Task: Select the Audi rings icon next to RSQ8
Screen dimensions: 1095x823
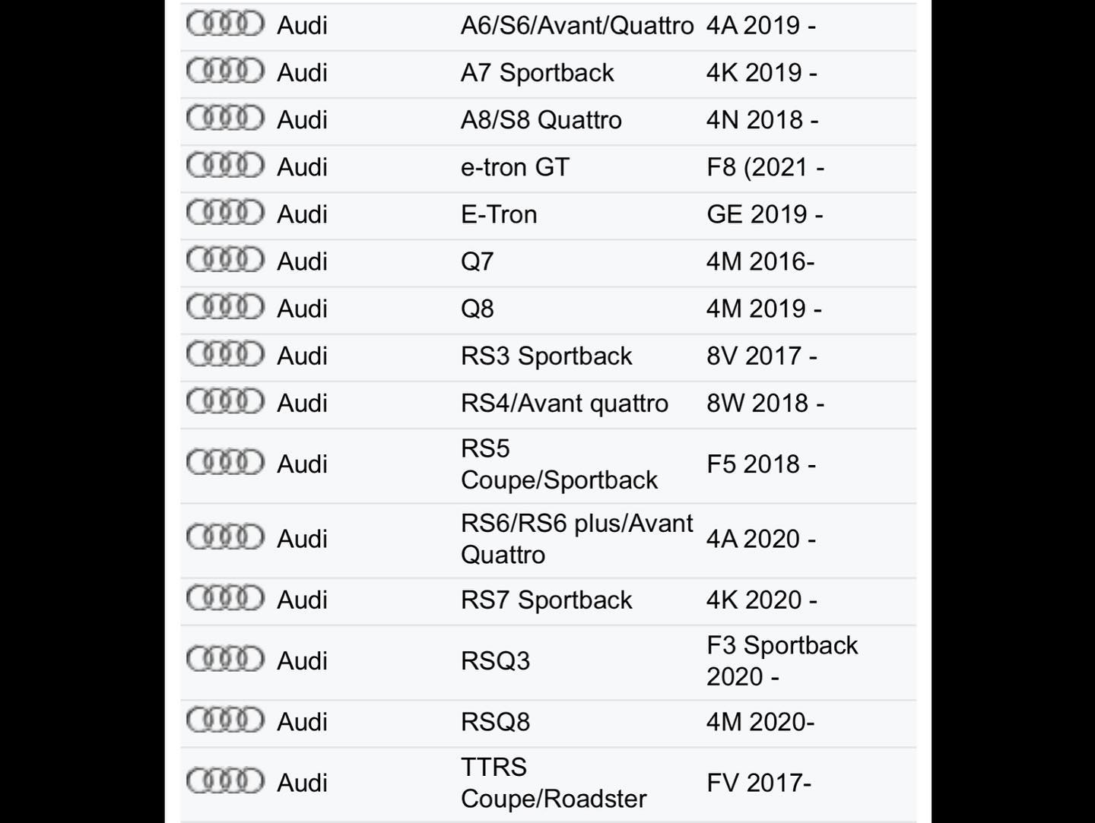Action: point(225,720)
